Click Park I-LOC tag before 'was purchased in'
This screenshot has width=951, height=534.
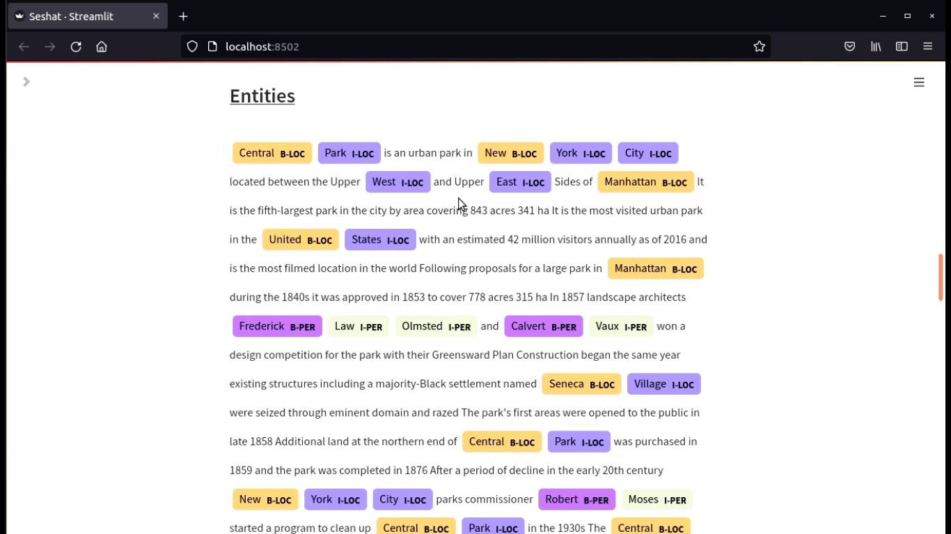tap(579, 442)
